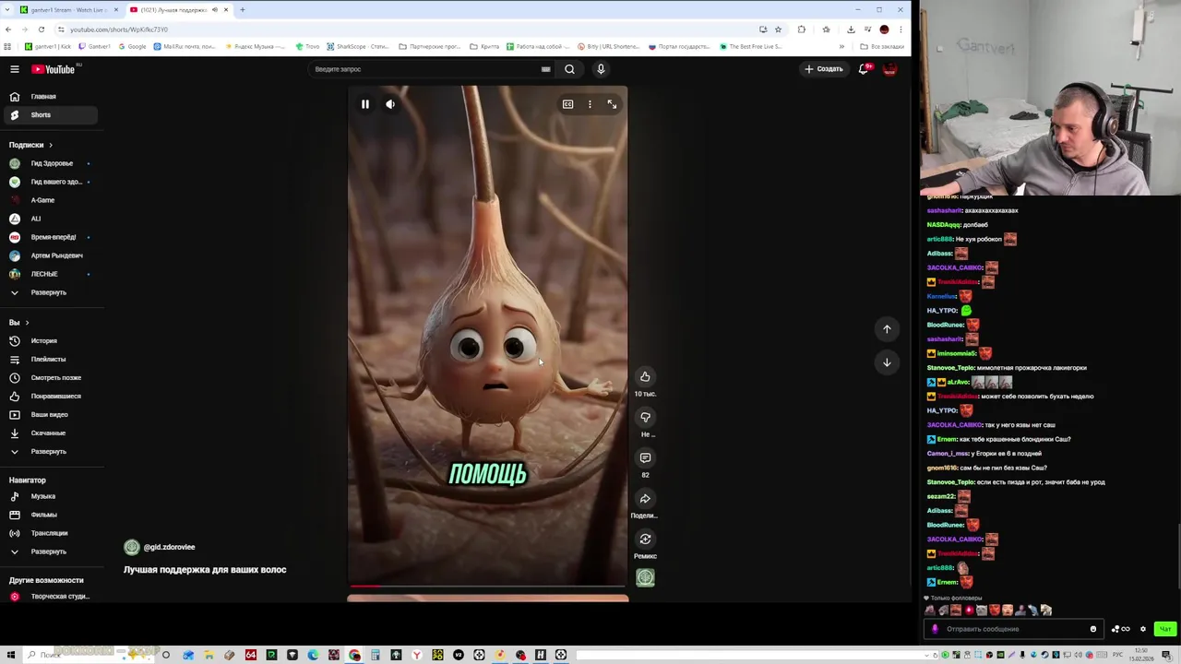1181x664 pixels.
Task: Open Смотреть позже in the sidebar
Action: click(51, 378)
